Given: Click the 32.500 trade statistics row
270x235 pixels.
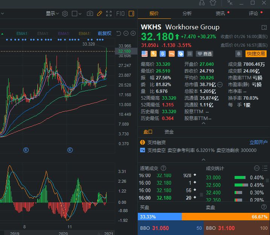Looking at the screenshot, I should (235, 185).
